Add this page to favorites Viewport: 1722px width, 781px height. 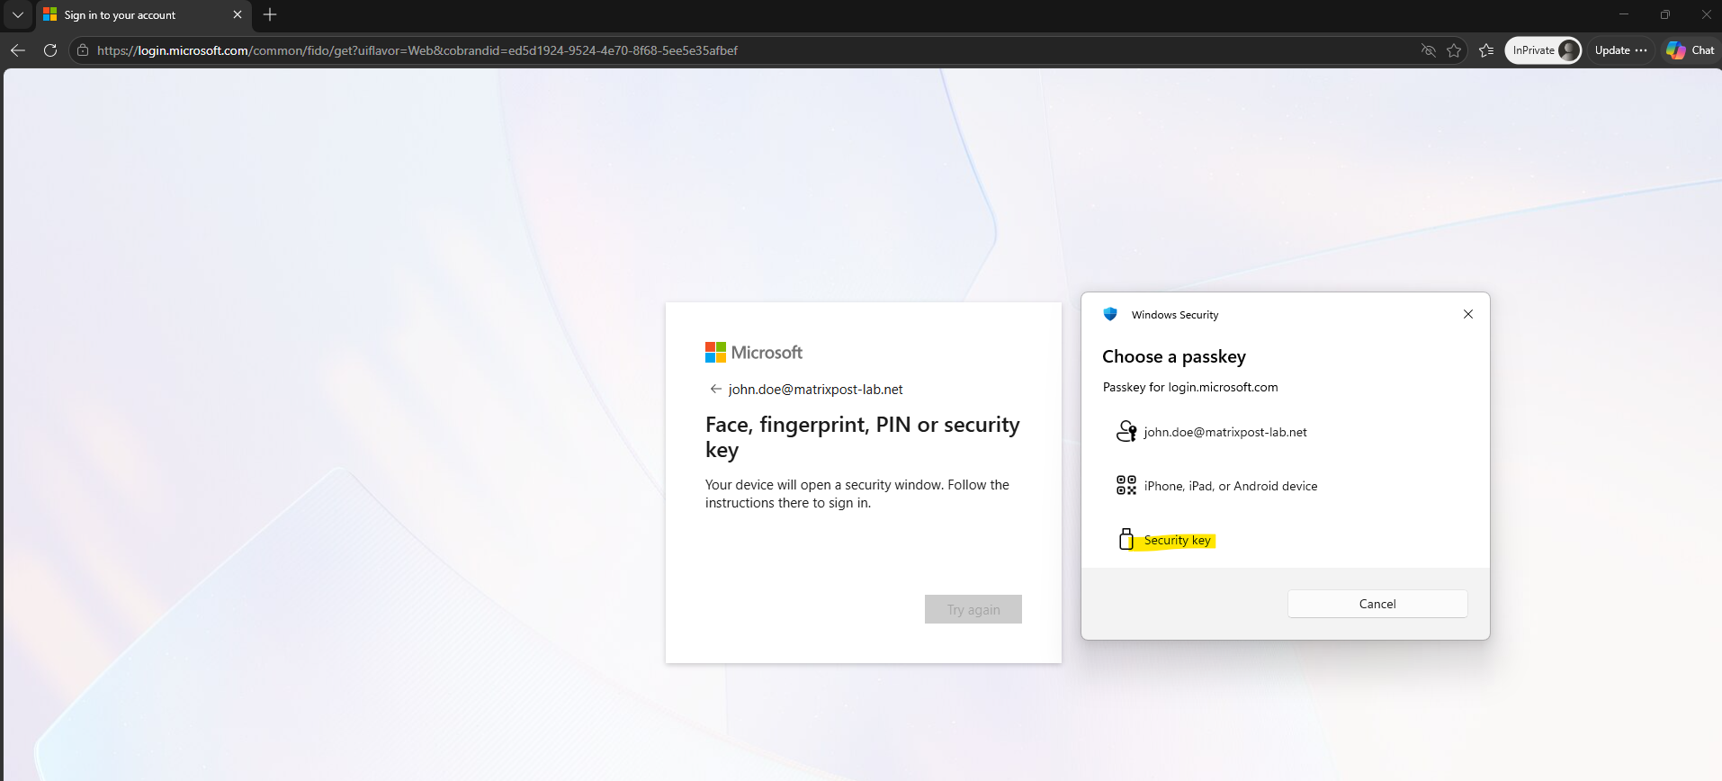point(1454,50)
